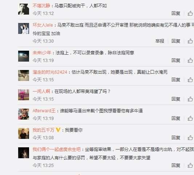Reply to the 13:12 comment via 回复
Screen dimensions: 194x175
(x=176, y=13)
